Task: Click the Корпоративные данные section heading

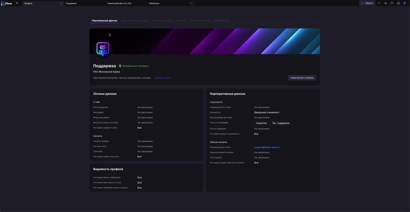Action: [228, 94]
